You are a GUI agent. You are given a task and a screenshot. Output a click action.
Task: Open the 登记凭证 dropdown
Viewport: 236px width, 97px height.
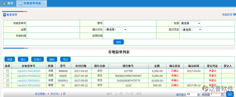[191, 30]
